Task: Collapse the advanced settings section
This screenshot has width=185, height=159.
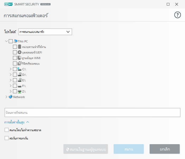Action: 17,122
